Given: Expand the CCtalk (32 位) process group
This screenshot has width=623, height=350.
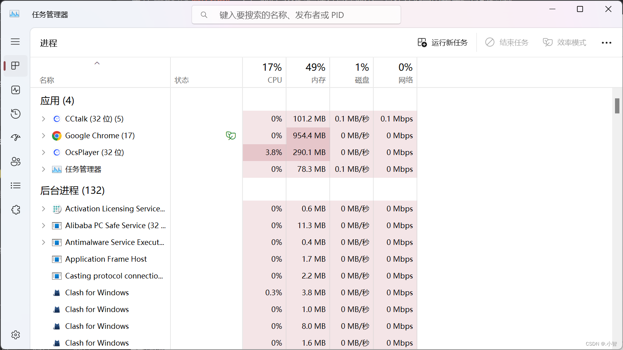Looking at the screenshot, I should coord(44,119).
